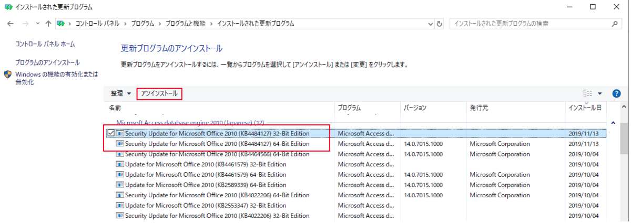The width and height of the screenshot is (631, 223).
Task: Click the Refresh button
Action: [440, 24]
